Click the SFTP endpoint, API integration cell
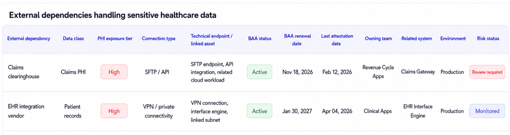This screenshot has height=135, width=510. pyautogui.click(x=212, y=72)
